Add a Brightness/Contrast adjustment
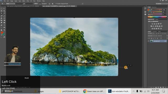 pyautogui.click(x=152, y=24)
